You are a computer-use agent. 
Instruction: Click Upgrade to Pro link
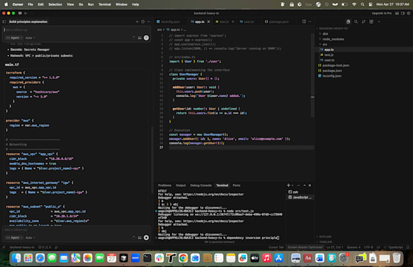(x=381, y=13)
